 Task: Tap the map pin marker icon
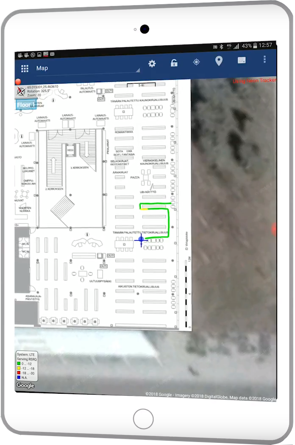click(219, 61)
